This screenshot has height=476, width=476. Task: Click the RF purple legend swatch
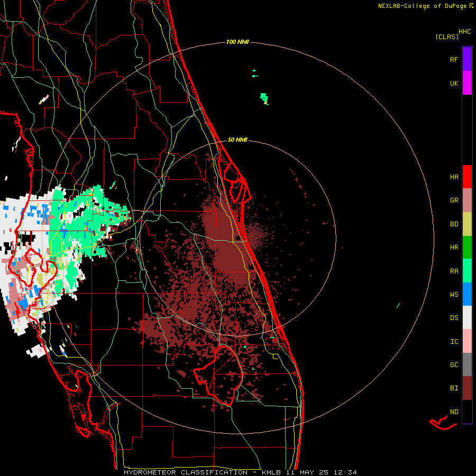point(467,59)
